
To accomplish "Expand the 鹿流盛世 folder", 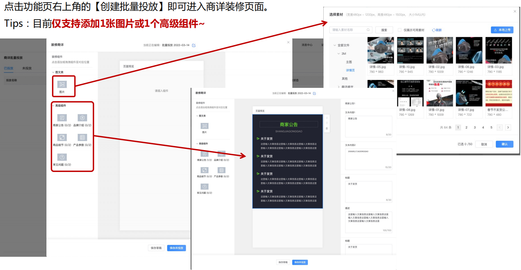I will [338, 87].
